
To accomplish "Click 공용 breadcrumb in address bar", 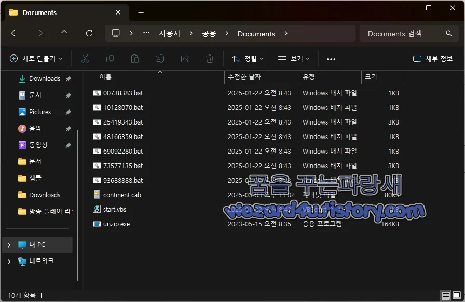I will [209, 34].
